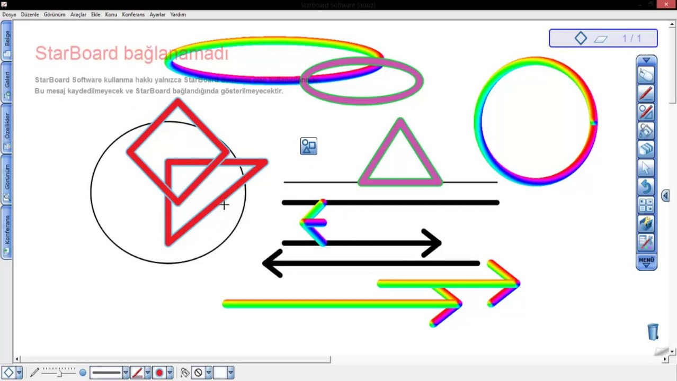The image size is (677, 381).
Task: Expand the fill color dropdown arrow
Action: click(231, 373)
